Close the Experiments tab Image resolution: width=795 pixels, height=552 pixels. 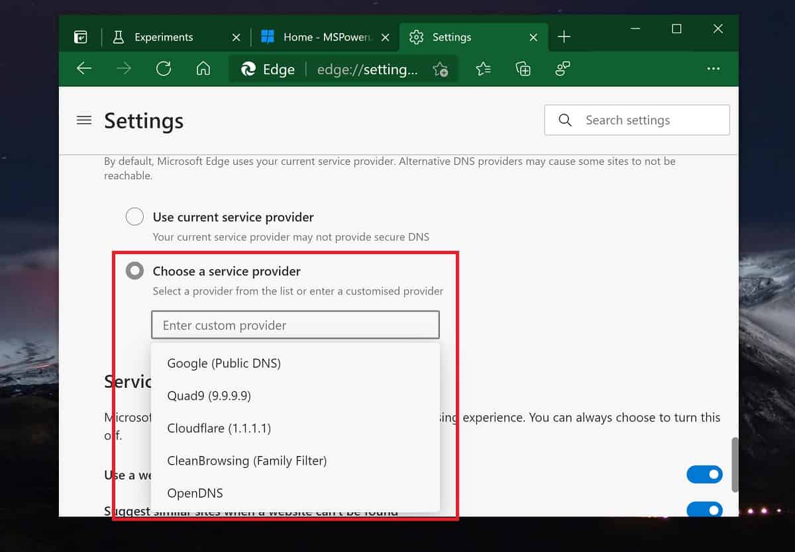236,38
